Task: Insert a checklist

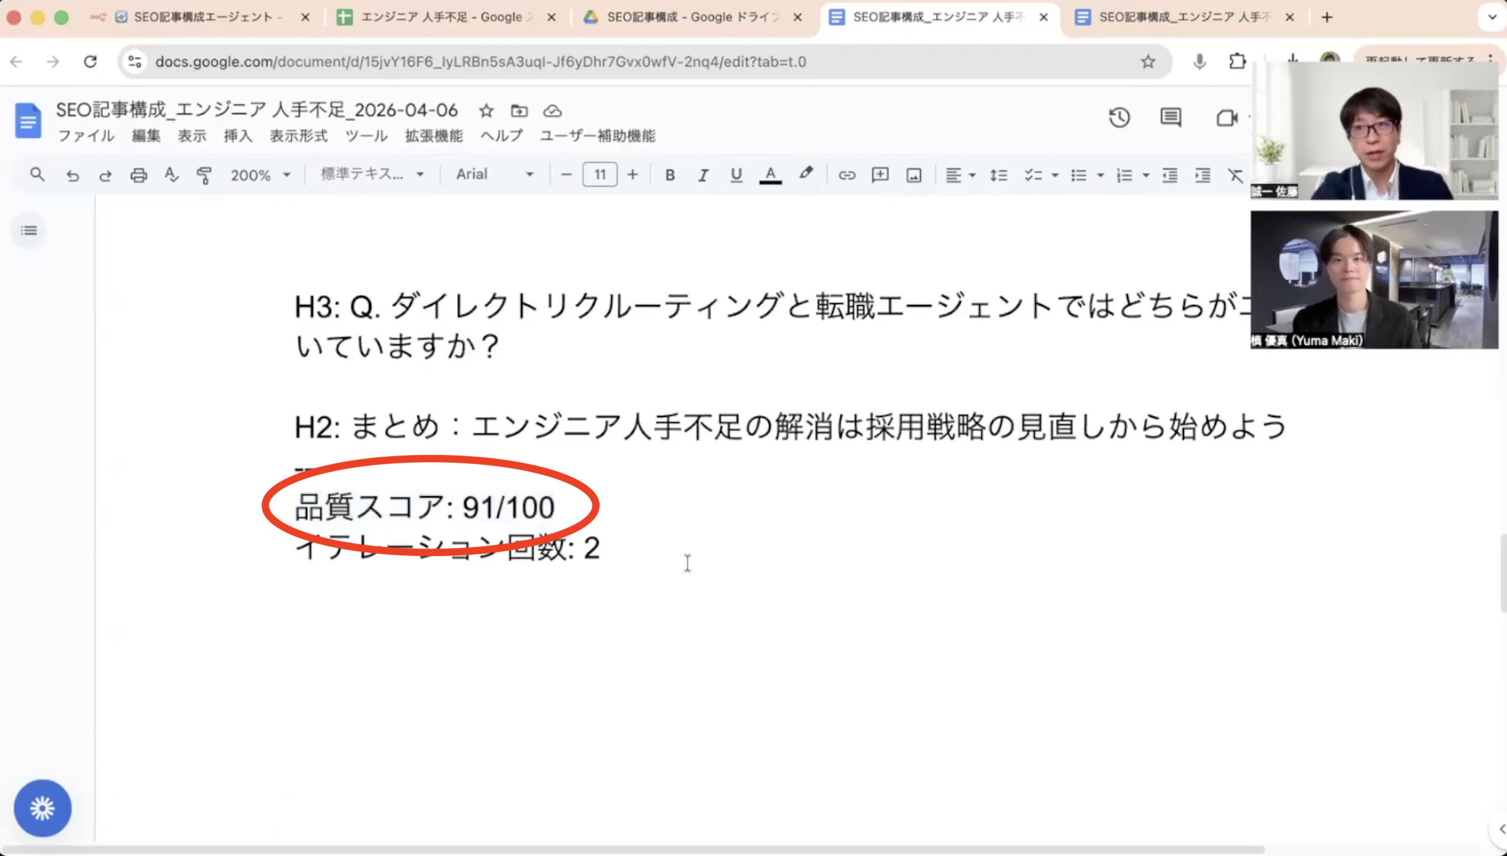Action: click(x=1033, y=175)
